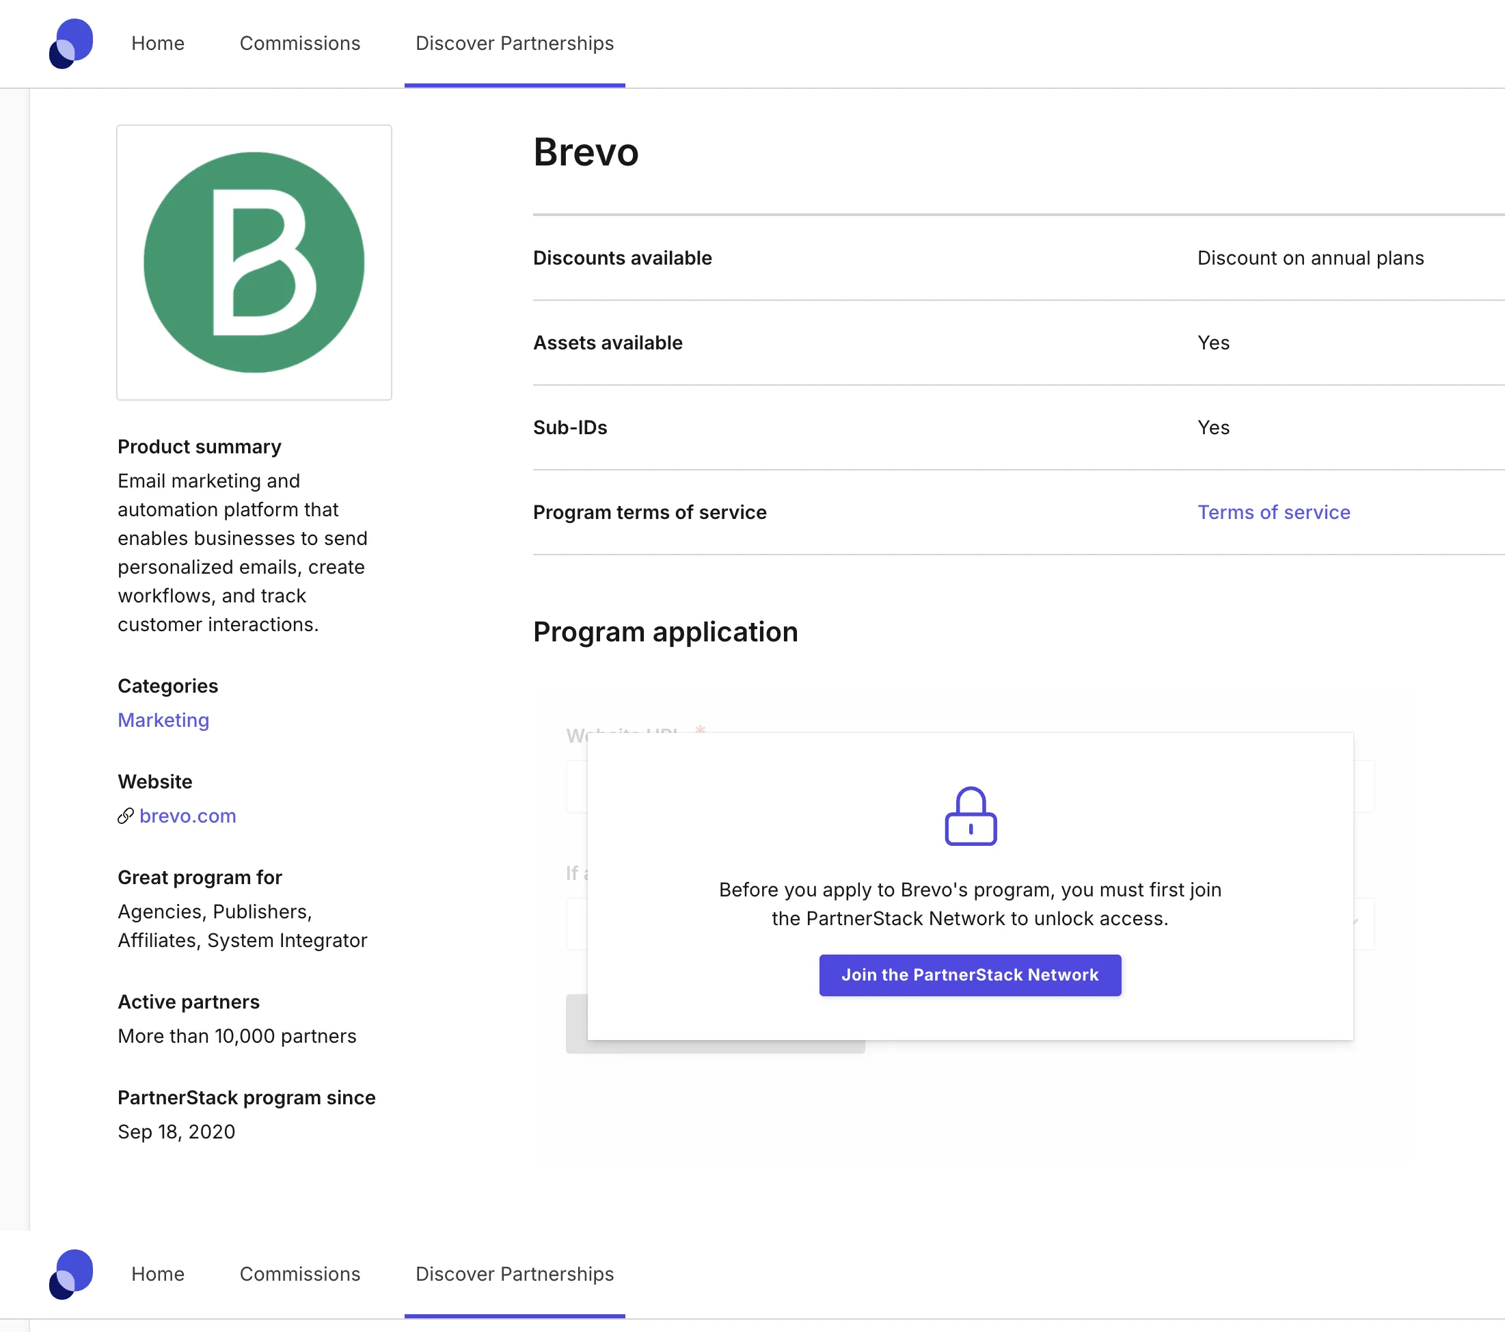Open the Marketing category link
Viewport: 1505px width, 1332px height.
click(x=163, y=720)
